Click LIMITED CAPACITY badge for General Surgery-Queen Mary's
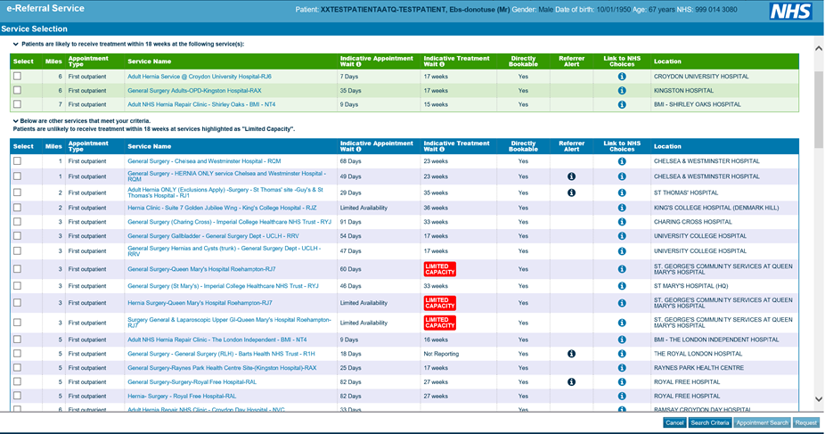The height and width of the screenshot is (434, 825). tap(440, 269)
